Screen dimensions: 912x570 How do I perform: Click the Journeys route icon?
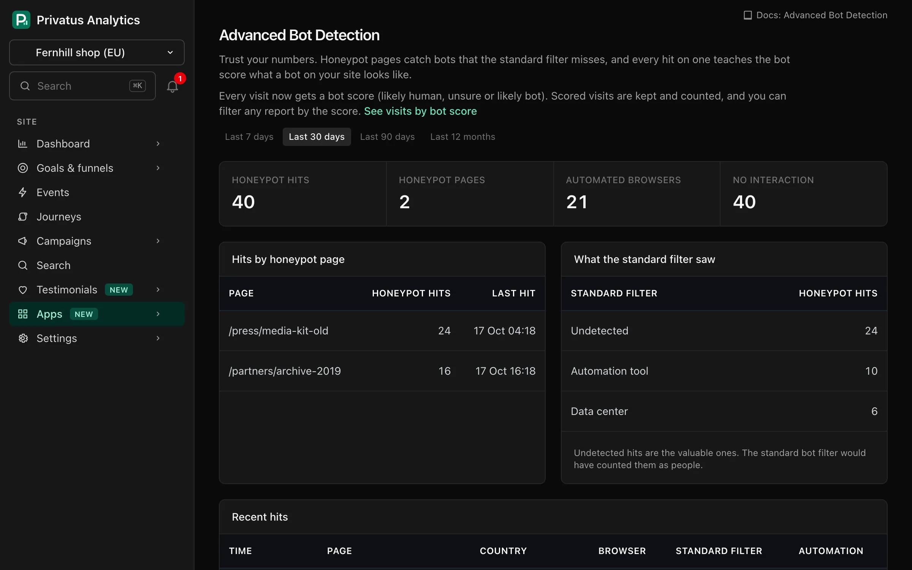point(23,217)
